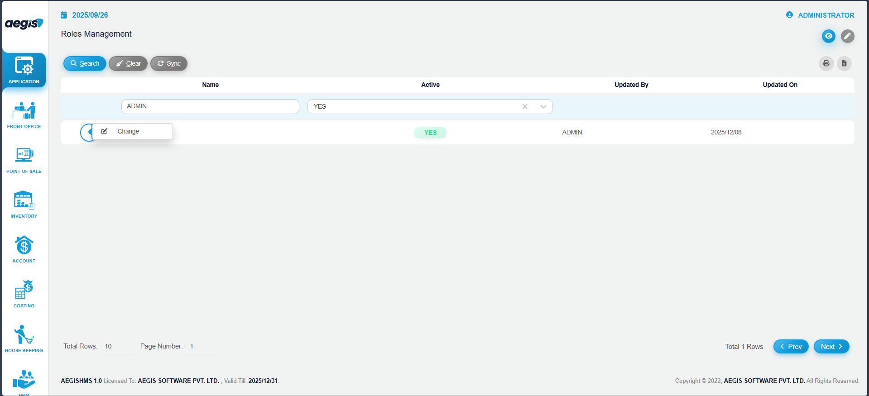Open the Administrator user menu
869x396 pixels.
(x=820, y=15)
